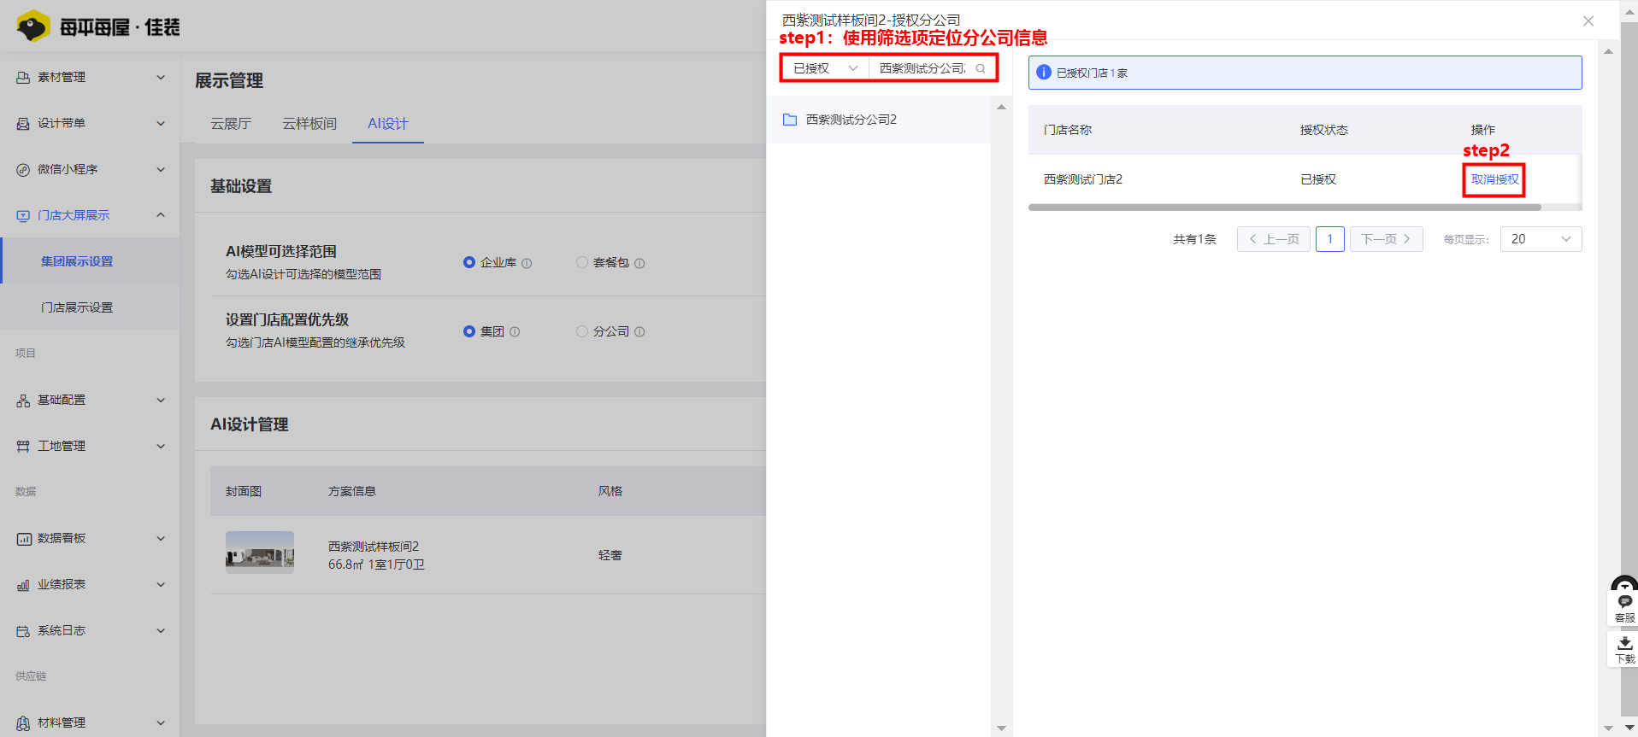The height and width of the screenshot is (737, 1638).
Task: Click the 设计带单 sidebar icon
Action: [x=23, y=123]
